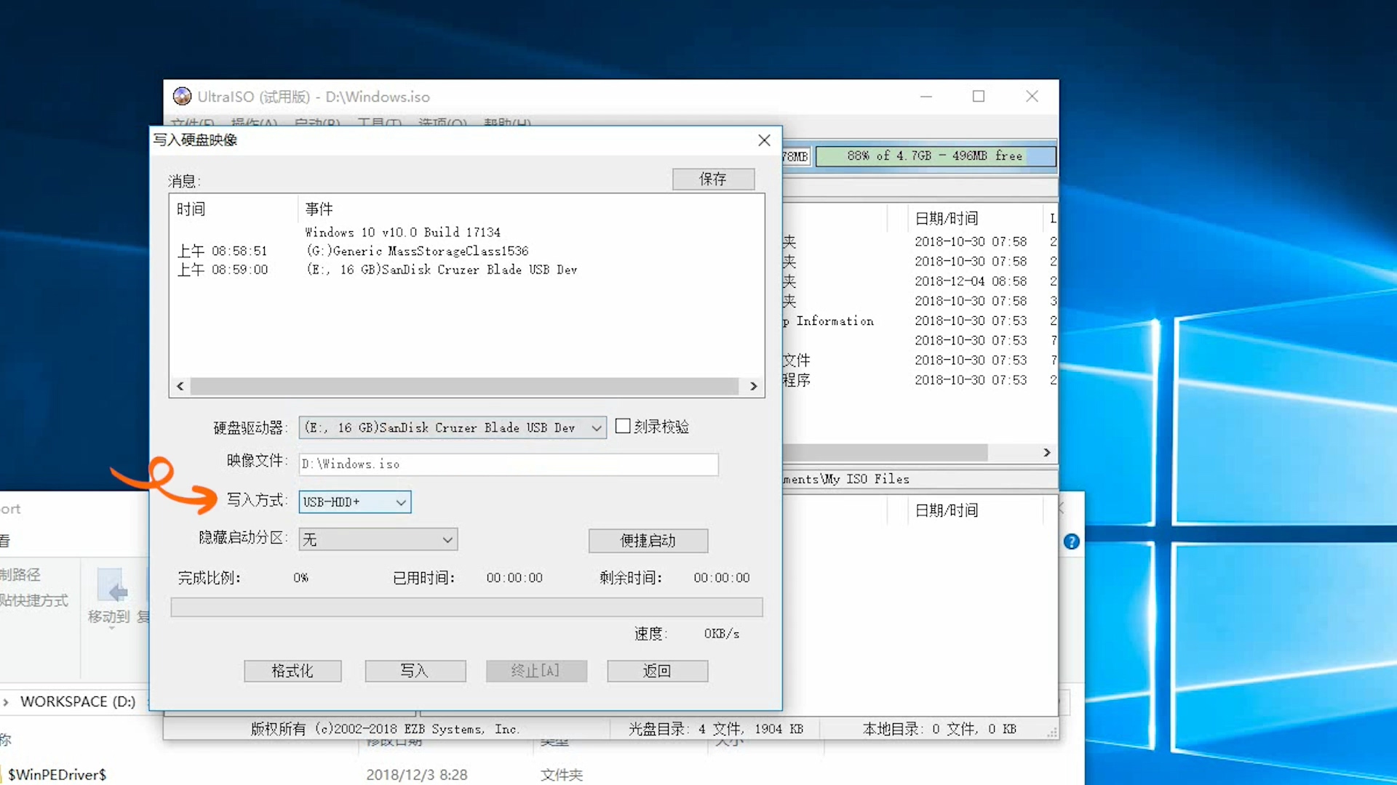Click the scroll right arrow in message log

tap(754, 385)
